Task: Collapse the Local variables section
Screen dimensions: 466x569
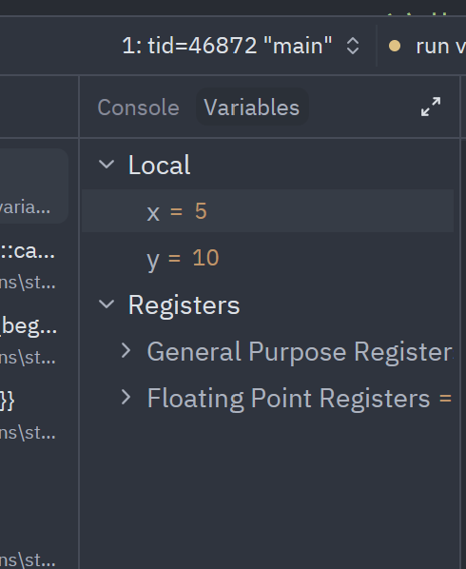Action: 107,165
